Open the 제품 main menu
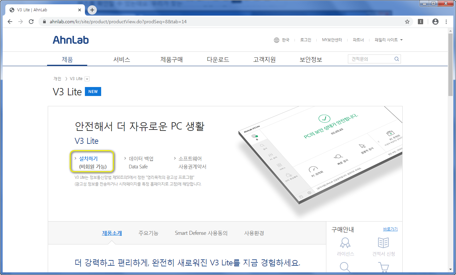Image resolution: width=456 pixels, height=275 pixels. click(67, 60)
